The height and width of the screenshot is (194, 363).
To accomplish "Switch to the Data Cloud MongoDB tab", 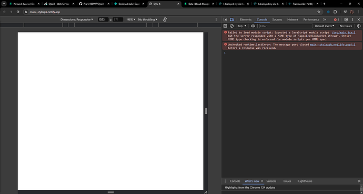I will tap(199, 4).
